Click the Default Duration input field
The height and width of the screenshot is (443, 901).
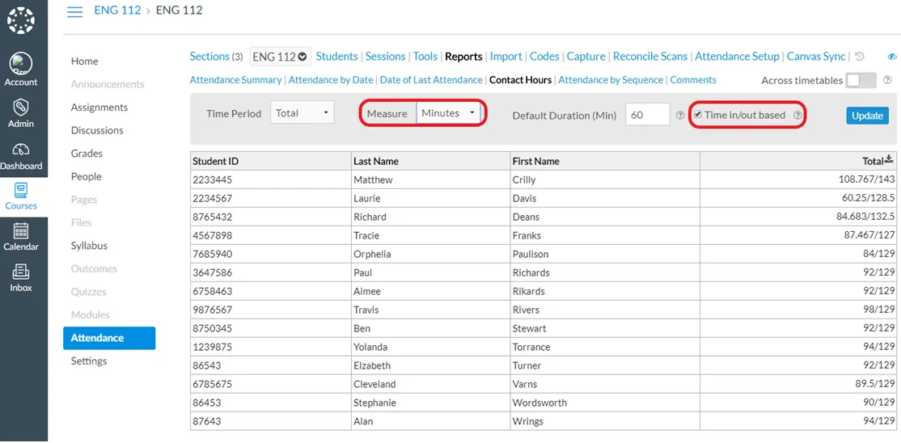coord(648,114)
